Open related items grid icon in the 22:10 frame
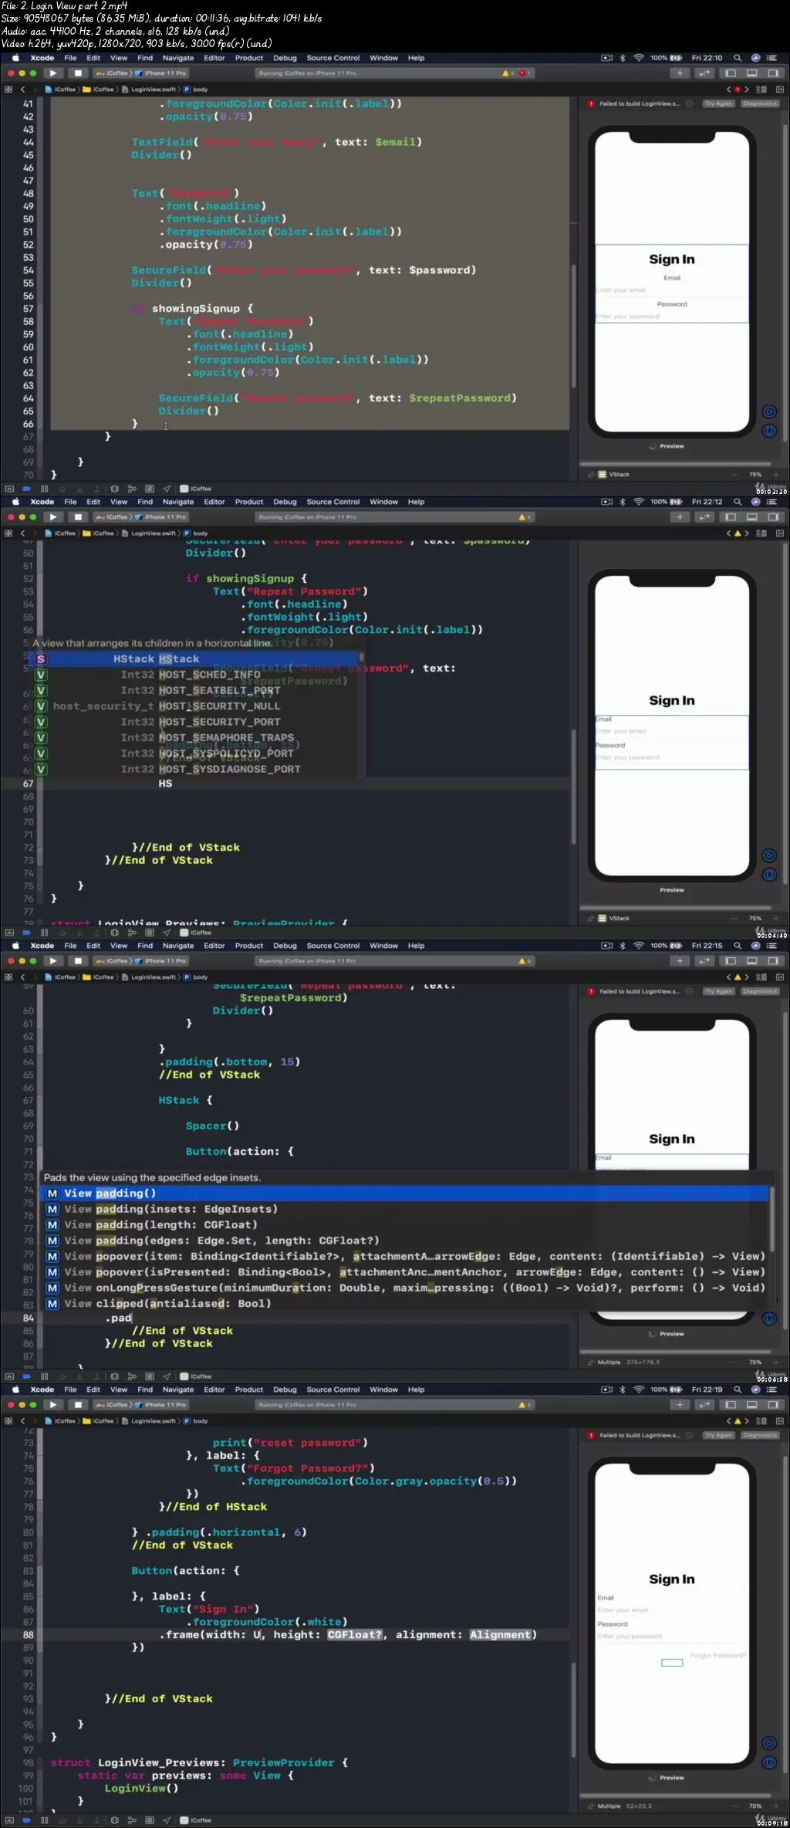The width and height of the screenshot is (790, 1828). click(x=8, y=90)
